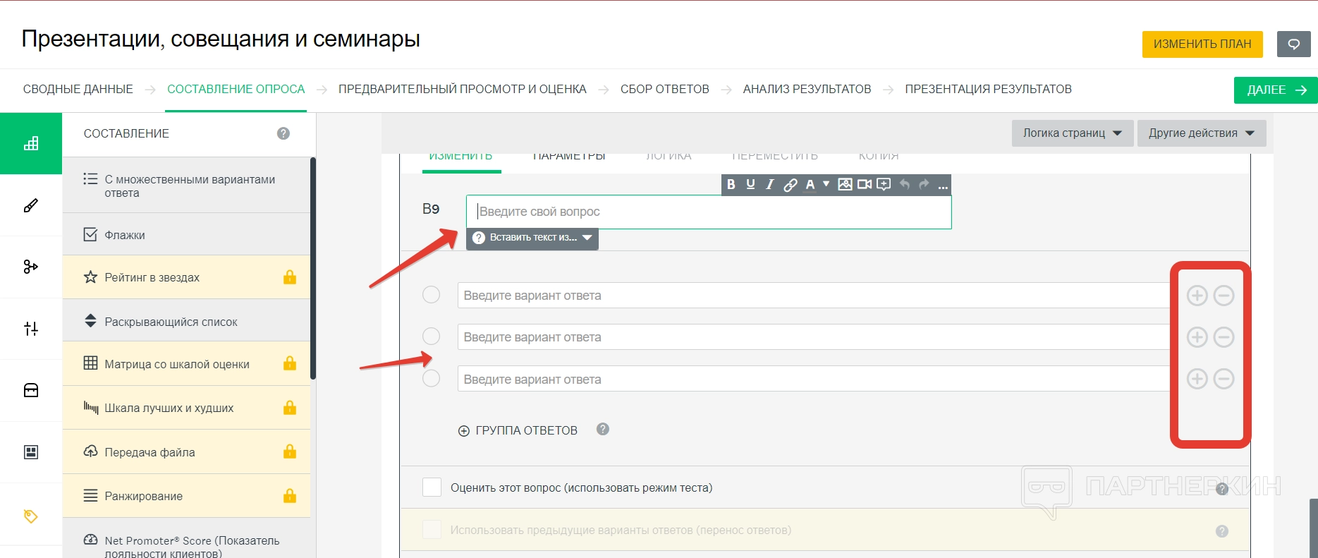Image resolution: width=1318 pixels, height=558 pixels.
Task: Click the insert link chain icon
Action: [x=791, y=185]
